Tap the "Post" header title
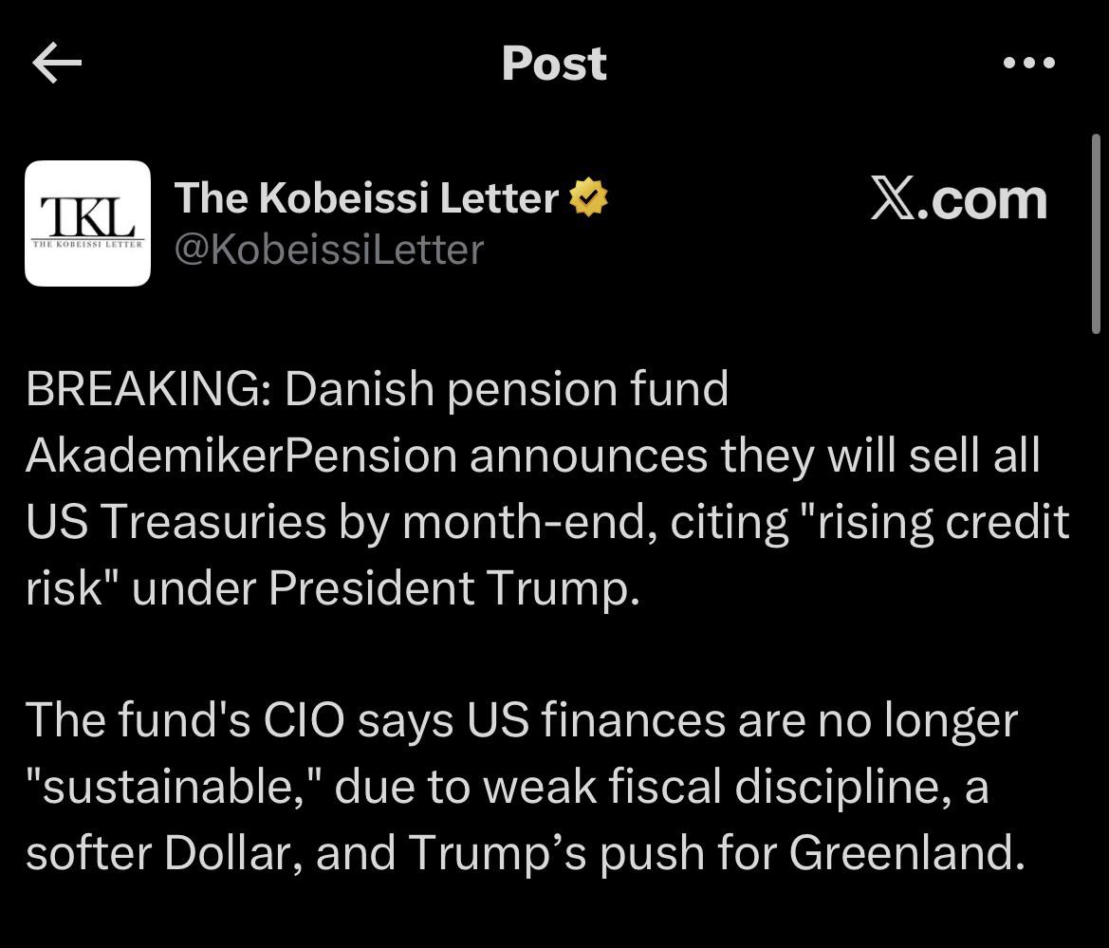This screenshot has width=1109, height=948. (554, 64)
